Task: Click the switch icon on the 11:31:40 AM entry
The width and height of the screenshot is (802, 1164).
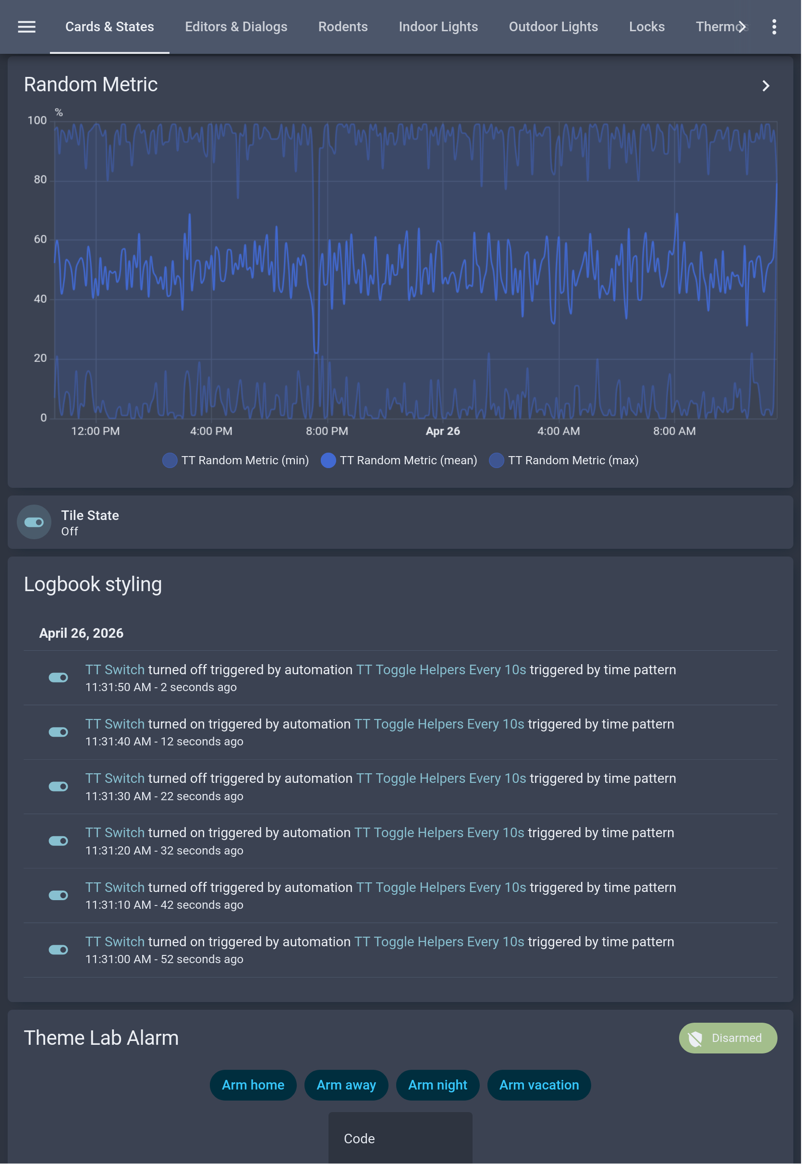Action: 58,732
